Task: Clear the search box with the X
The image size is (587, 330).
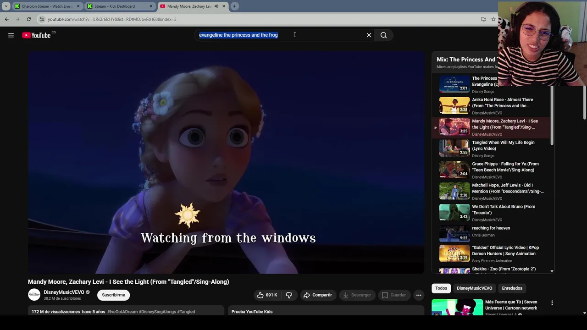Action: pyautogui.click(x=369, y=35)
